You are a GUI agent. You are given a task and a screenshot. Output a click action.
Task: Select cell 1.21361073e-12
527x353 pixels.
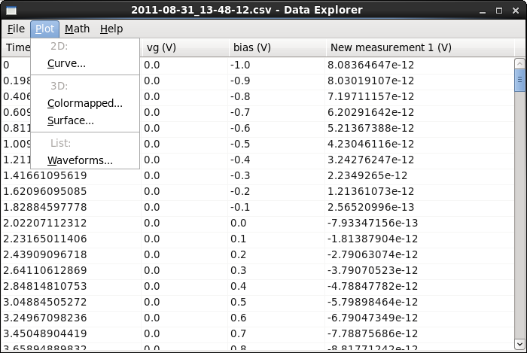point(419,191)
